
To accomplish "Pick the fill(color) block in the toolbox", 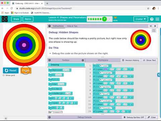I will coord(56,75).
